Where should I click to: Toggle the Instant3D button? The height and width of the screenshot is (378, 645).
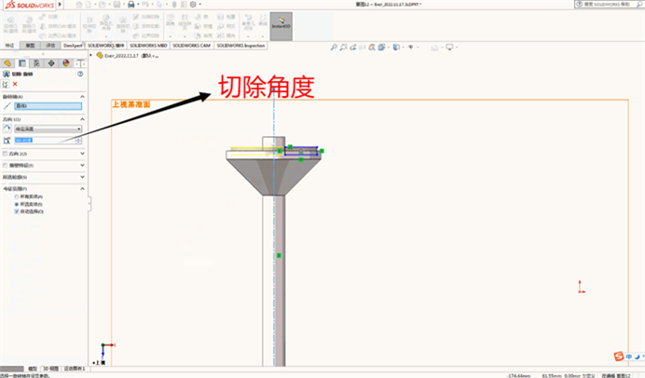tap(281, 26)
